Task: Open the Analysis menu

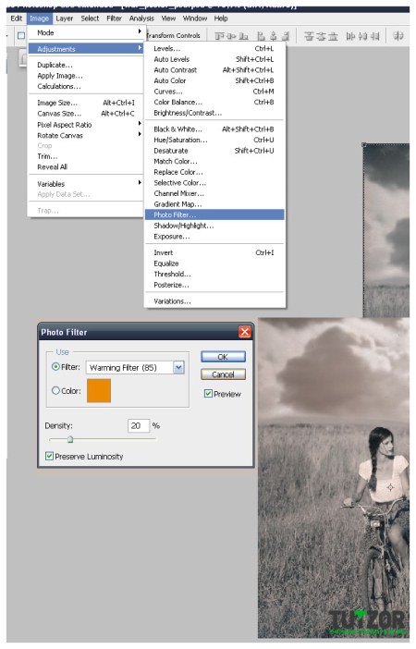Action: click(x=141, y=18)
